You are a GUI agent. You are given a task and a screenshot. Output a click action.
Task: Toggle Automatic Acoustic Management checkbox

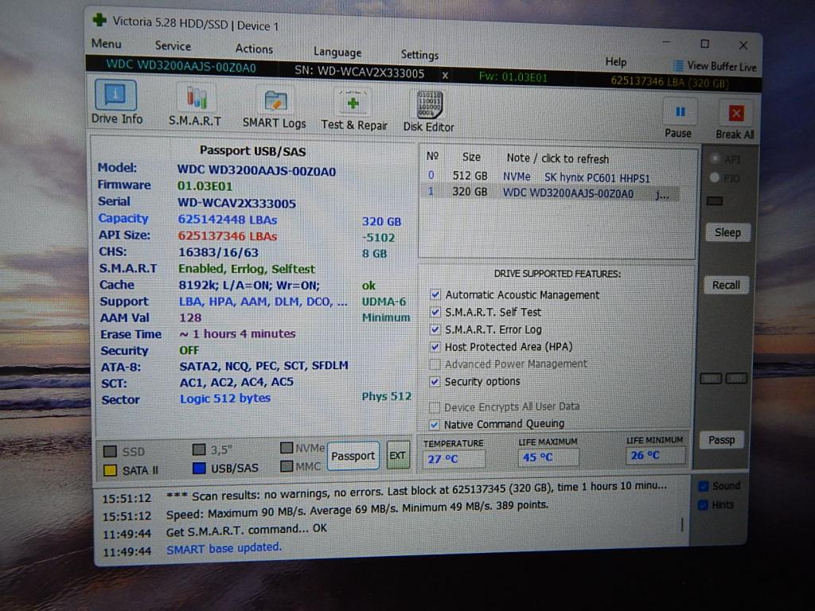[435, 294]
